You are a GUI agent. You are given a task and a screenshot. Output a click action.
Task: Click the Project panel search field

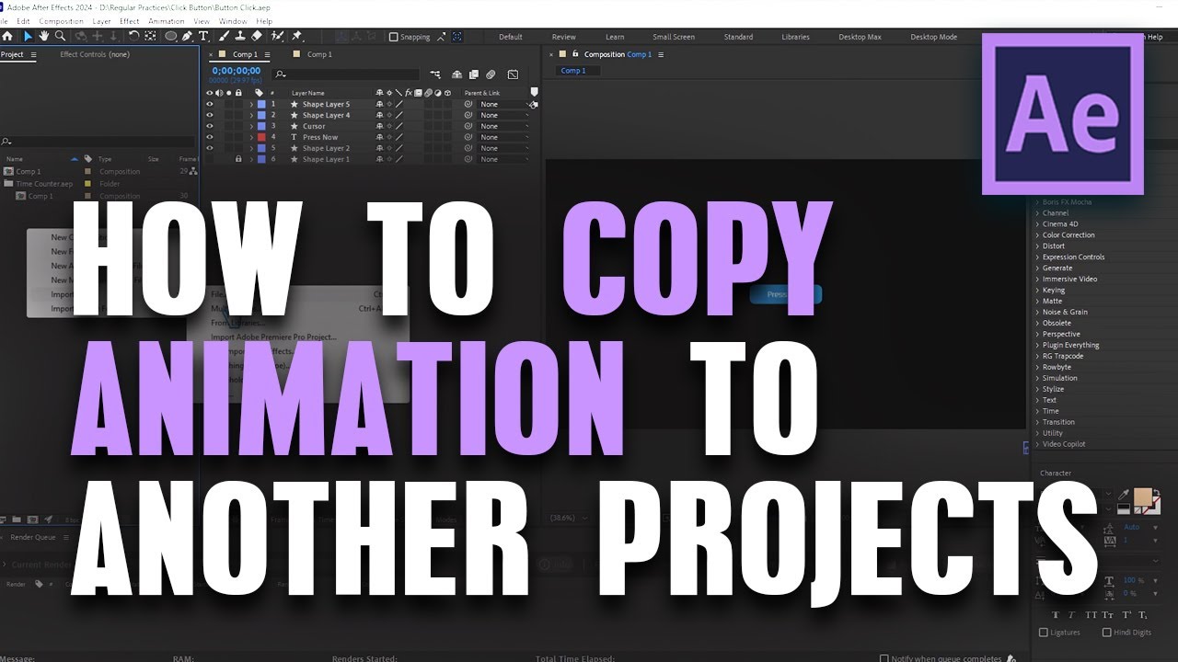pyautogui.click(x=99, y=142)
